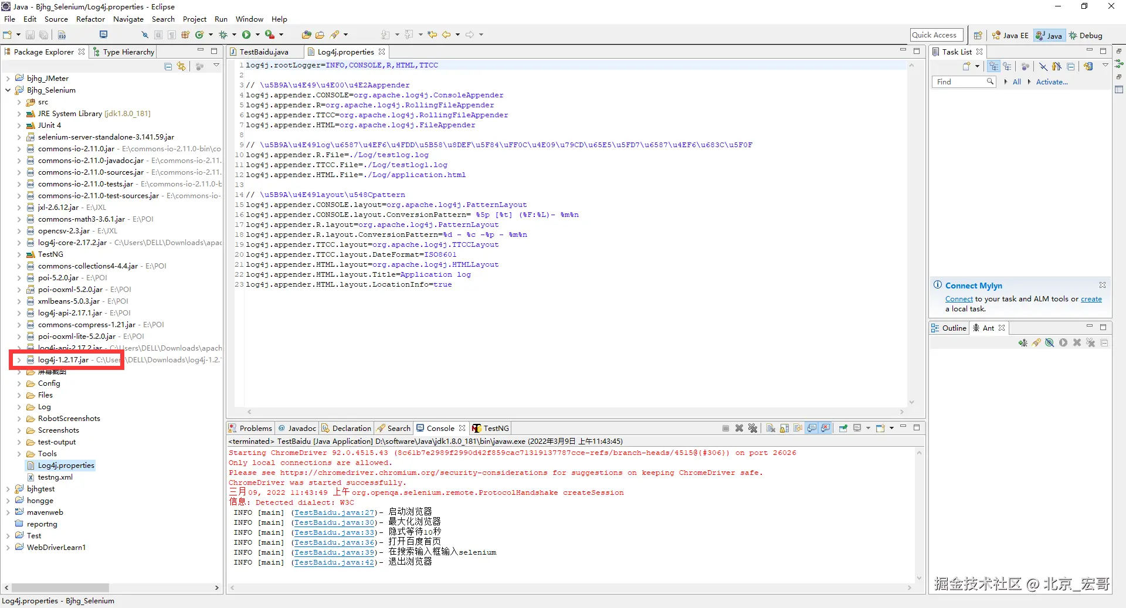This screenshot has width=1126, height=608.
Task: Toggle Mark Occurrences pen icon in toolbar
Action: point(145,35)
